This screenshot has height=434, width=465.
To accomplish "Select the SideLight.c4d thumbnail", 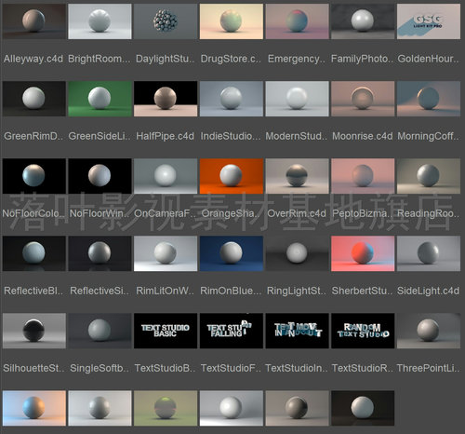I will click(x=429, y=253).
